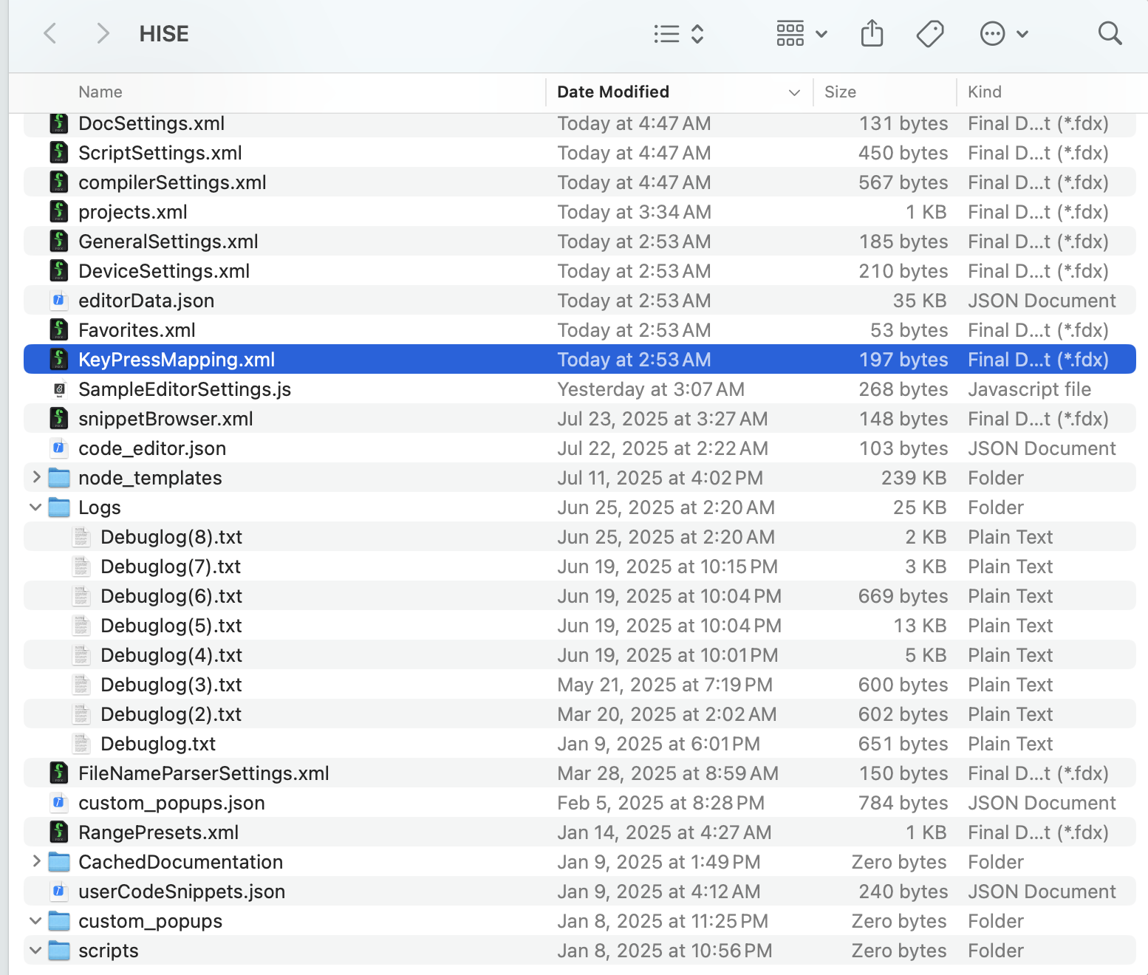Select the Debuglog(7).txt text icon
1148x975 pixels.
pyautogui.click(x=81, y=567)
